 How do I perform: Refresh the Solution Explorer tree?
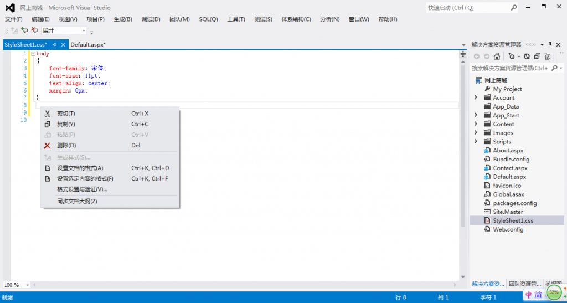point(527,57)
